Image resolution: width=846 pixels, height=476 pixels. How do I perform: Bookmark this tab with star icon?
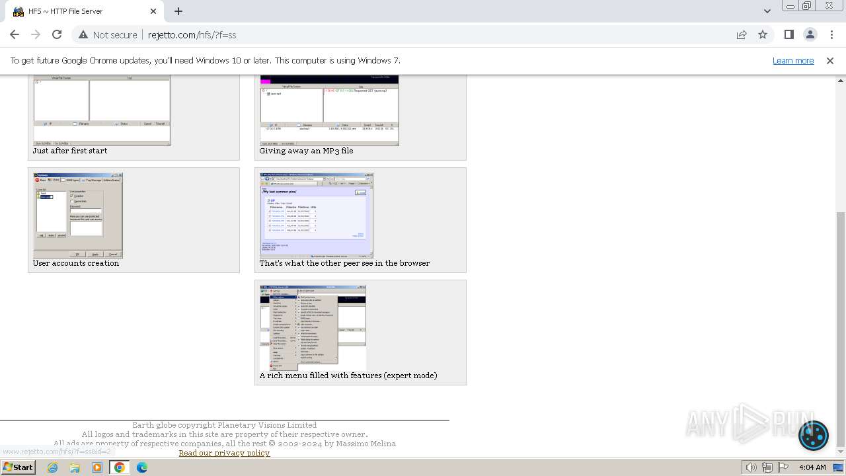(763, 34)
